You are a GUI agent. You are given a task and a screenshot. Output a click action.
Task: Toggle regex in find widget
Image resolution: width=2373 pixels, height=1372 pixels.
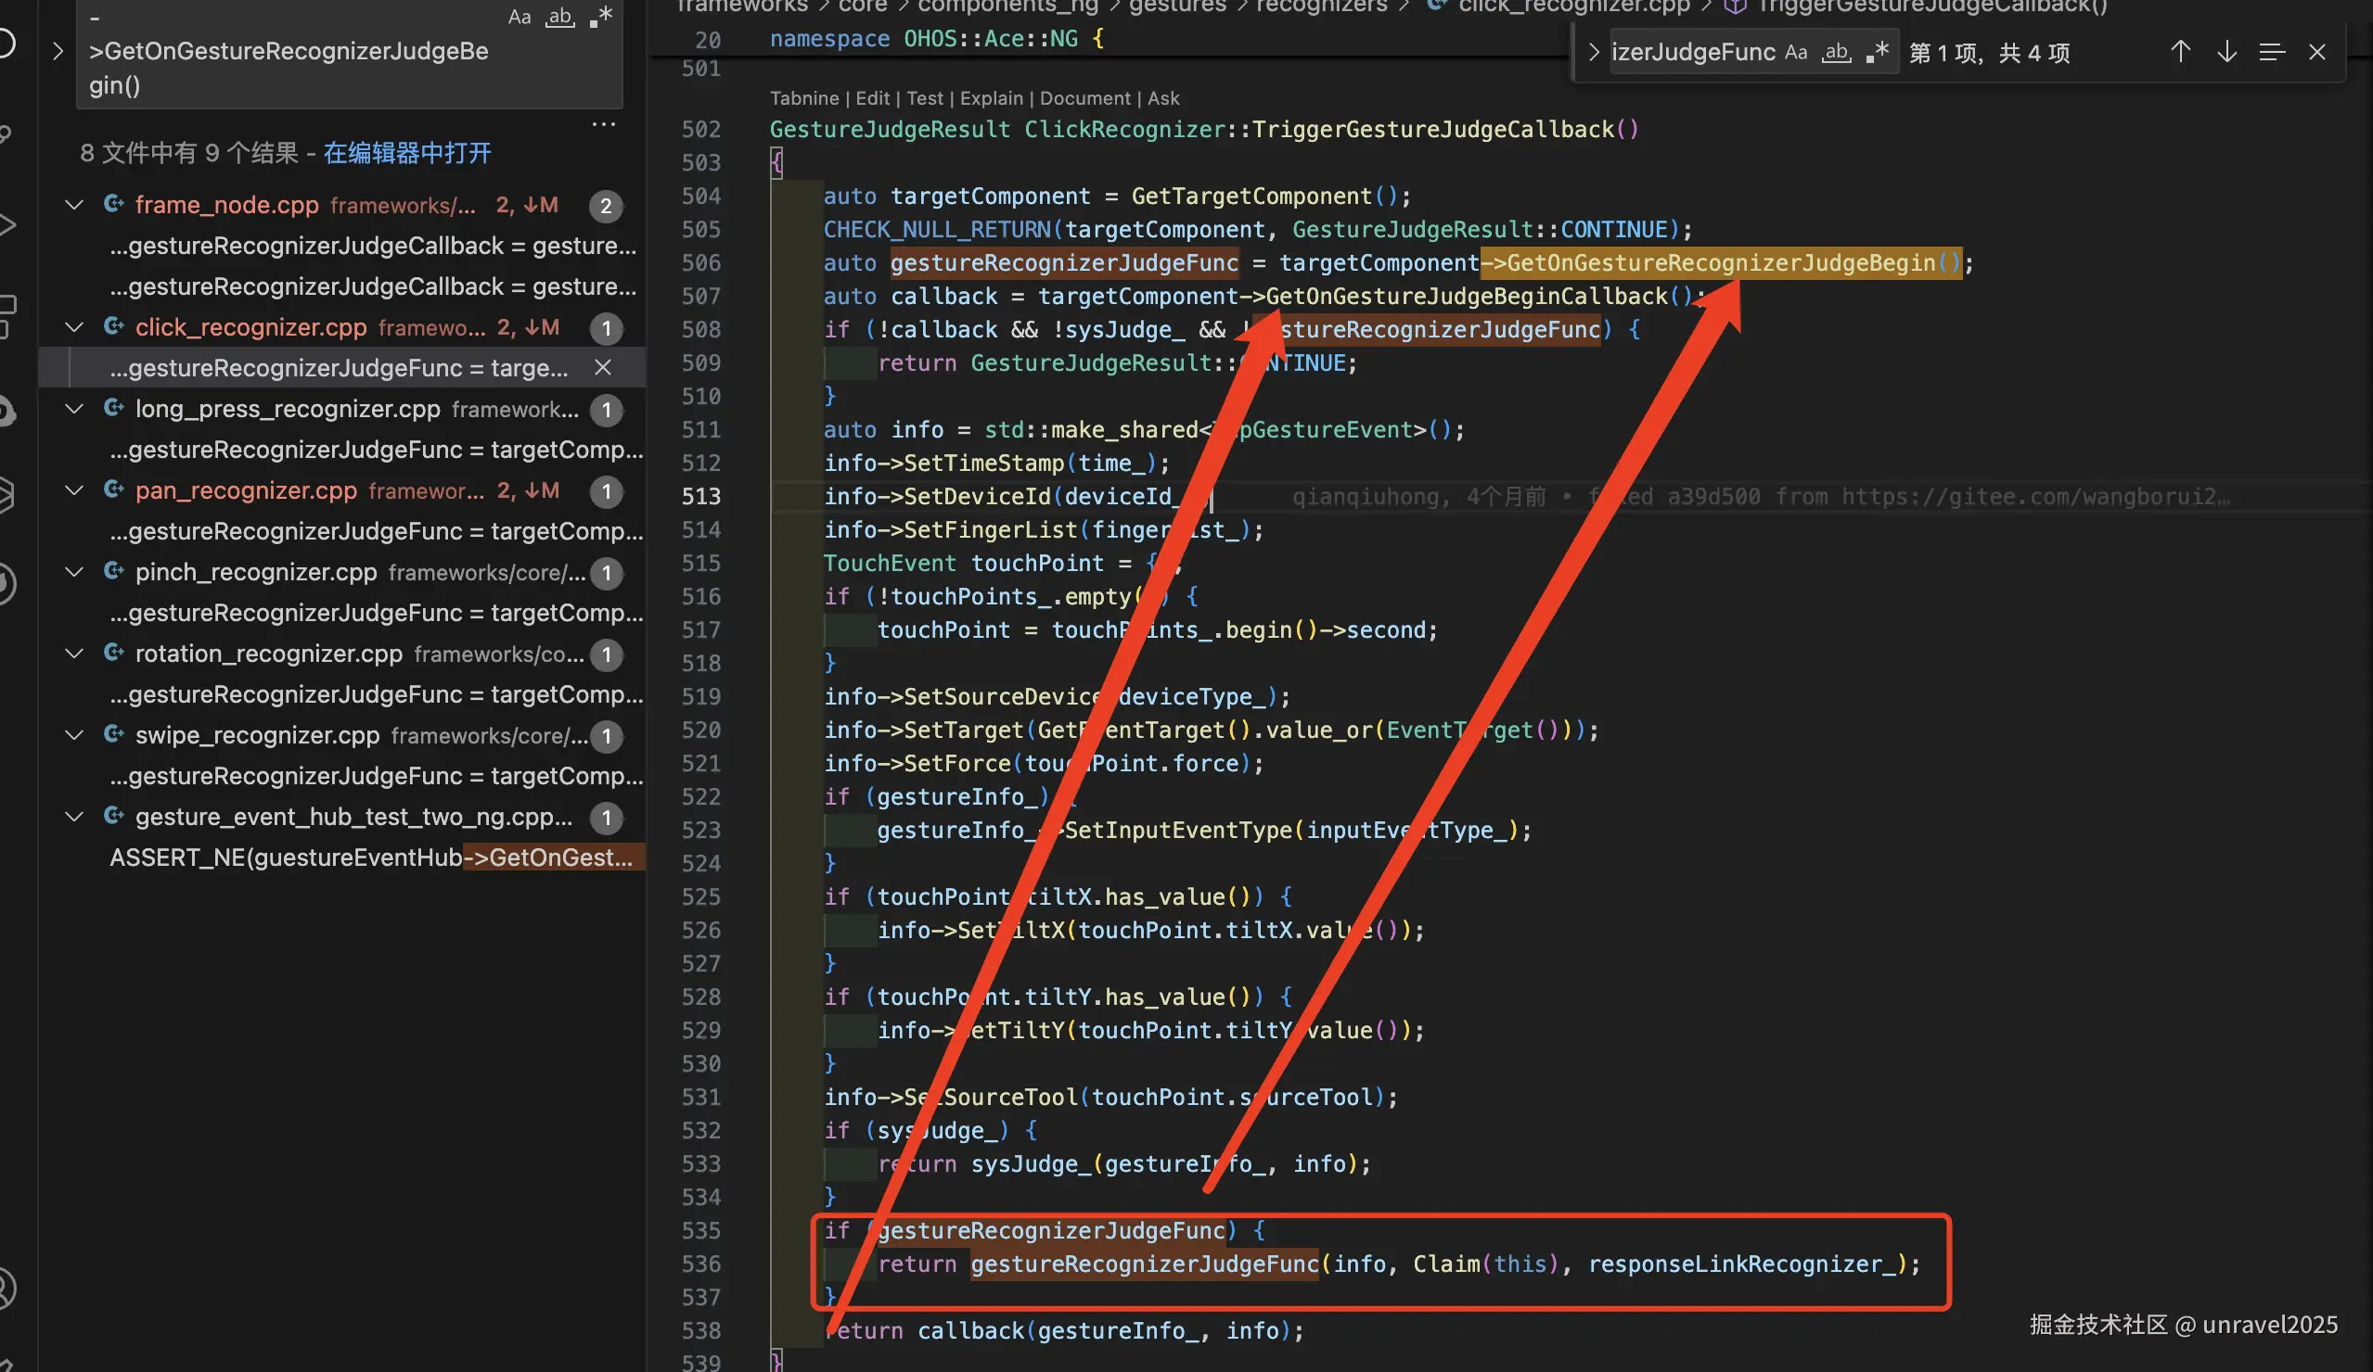1877,53
